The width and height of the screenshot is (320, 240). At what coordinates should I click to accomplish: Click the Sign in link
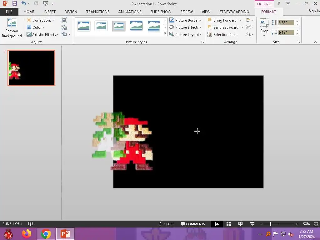[314, 11]
